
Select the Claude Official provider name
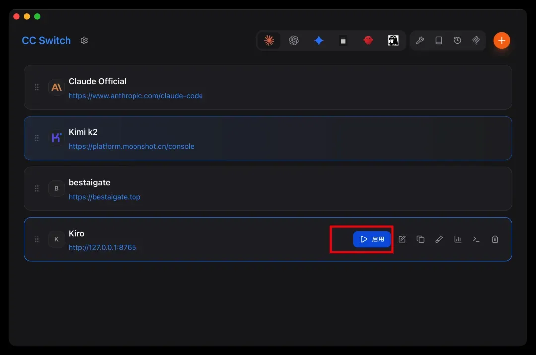coord(98,81)
